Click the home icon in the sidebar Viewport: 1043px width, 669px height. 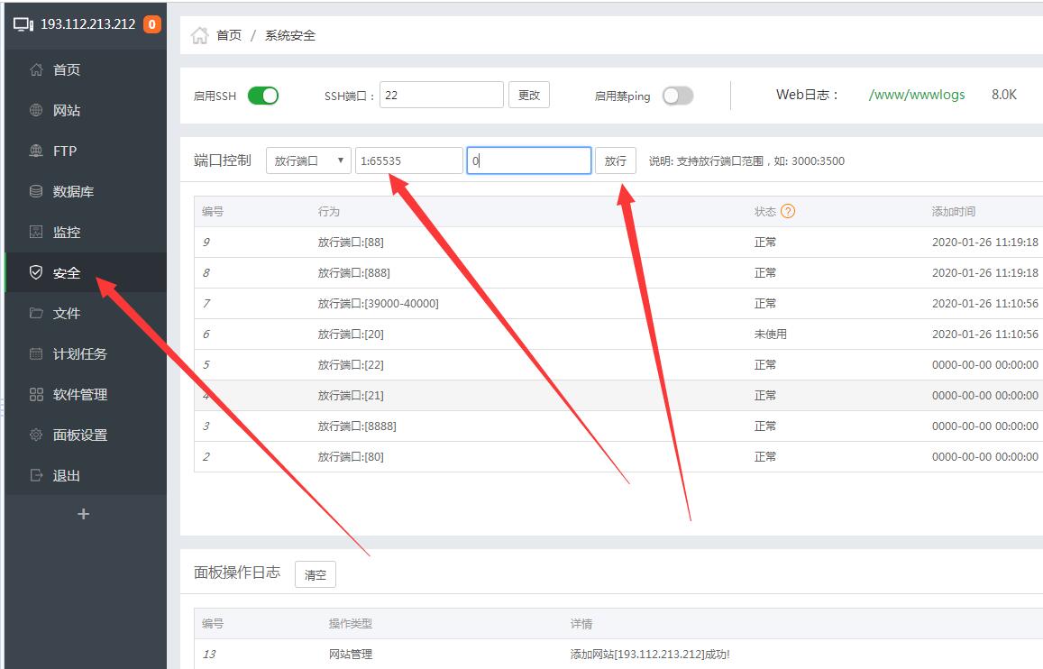click(36, 70)
